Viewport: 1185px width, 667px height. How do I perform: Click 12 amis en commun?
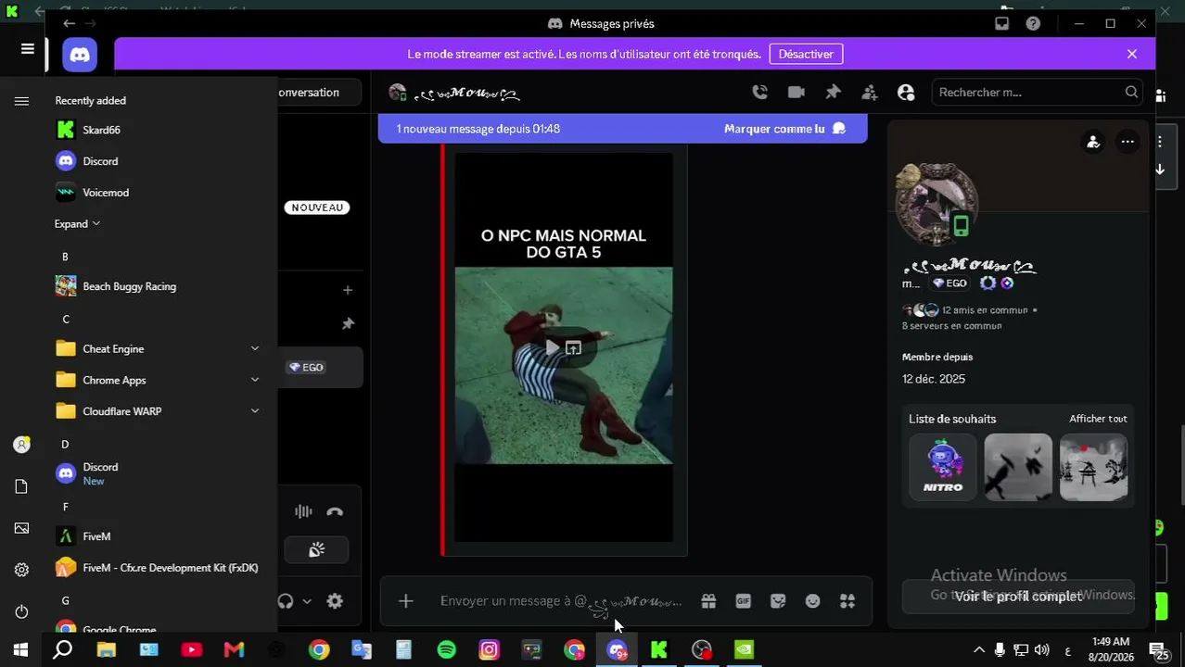(x=984, y=310)
